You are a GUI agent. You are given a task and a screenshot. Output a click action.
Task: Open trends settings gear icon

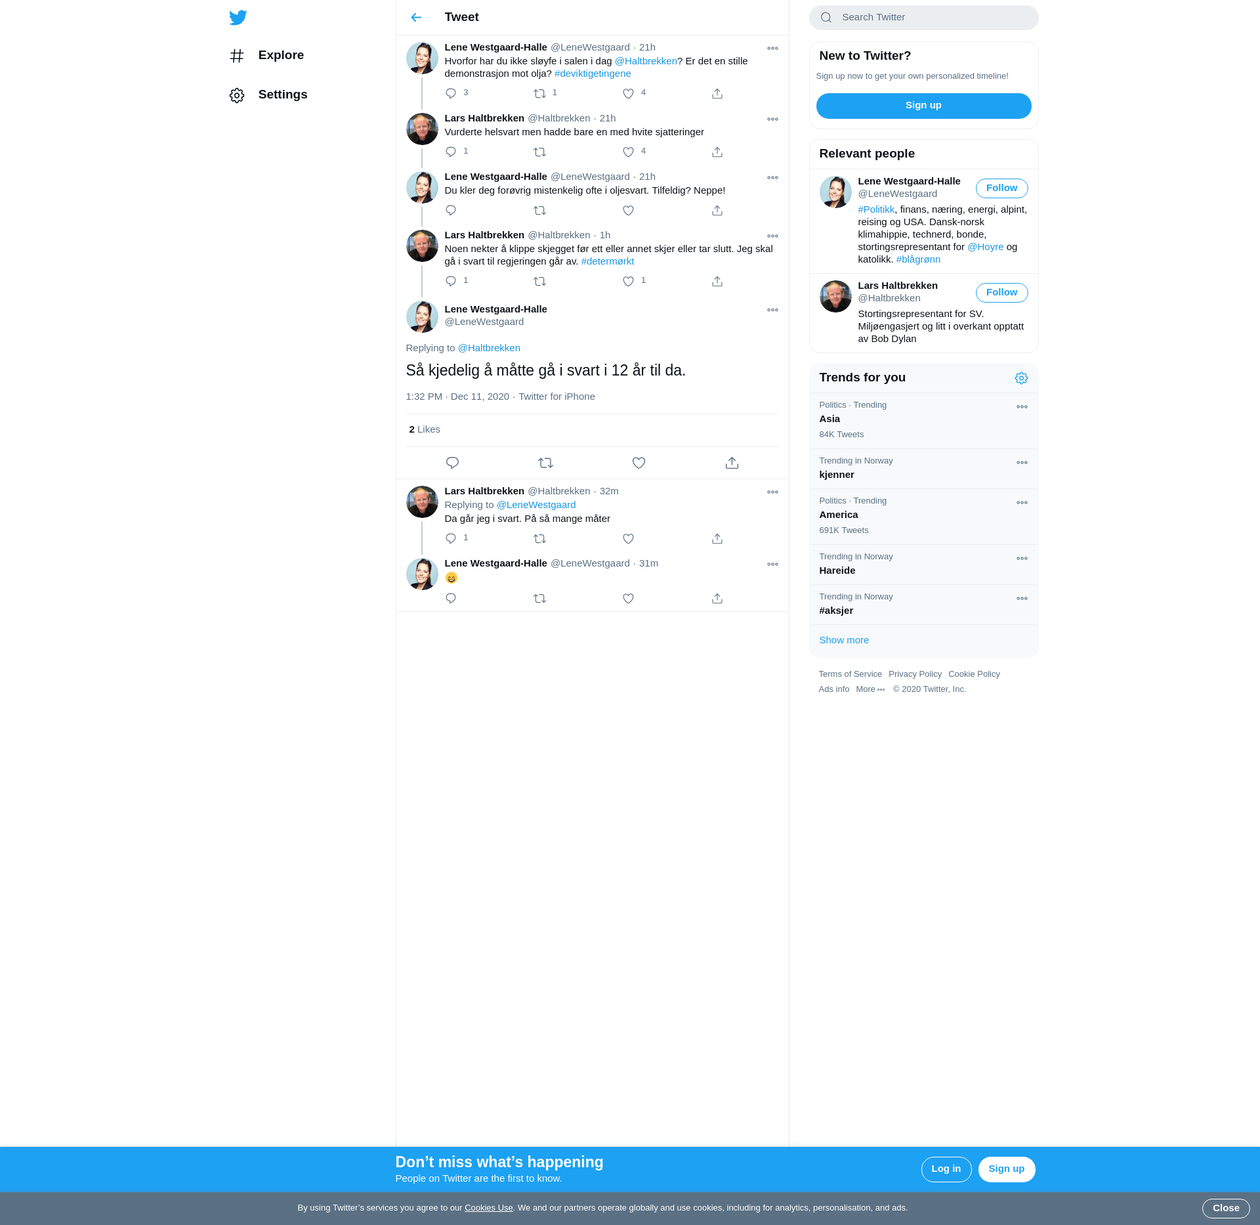click(x=1021, y=378)
